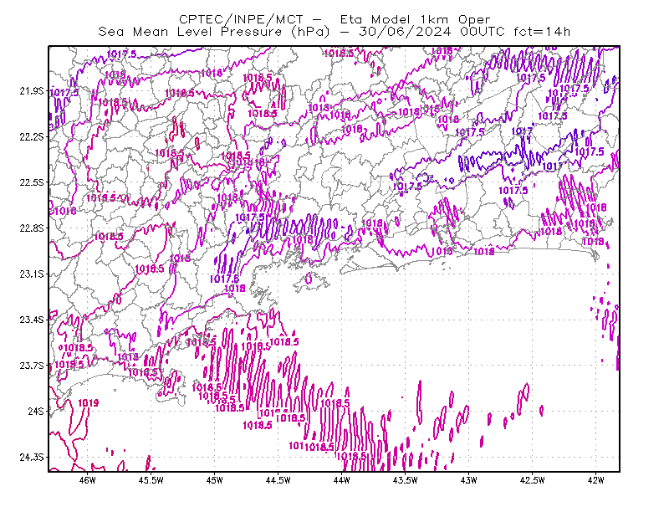Click the 23.4S latitude axis label
Image resolution: width=669 pixels, height=517 pixels.
32,320
